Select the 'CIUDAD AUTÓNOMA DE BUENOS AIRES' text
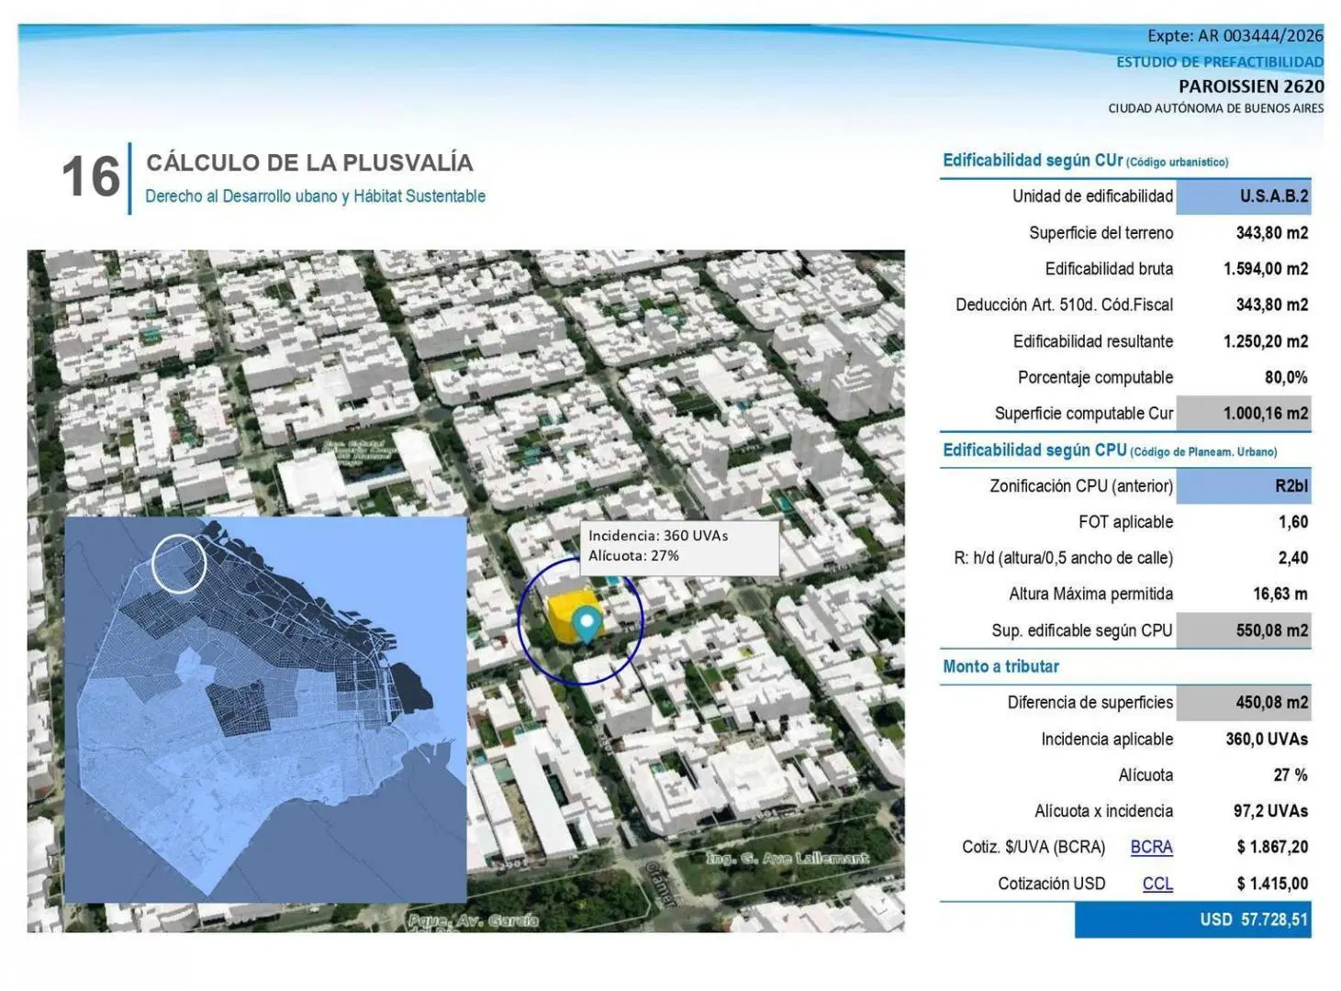The width and height of the screenshot is (1341, 991). pos(1215,108)
